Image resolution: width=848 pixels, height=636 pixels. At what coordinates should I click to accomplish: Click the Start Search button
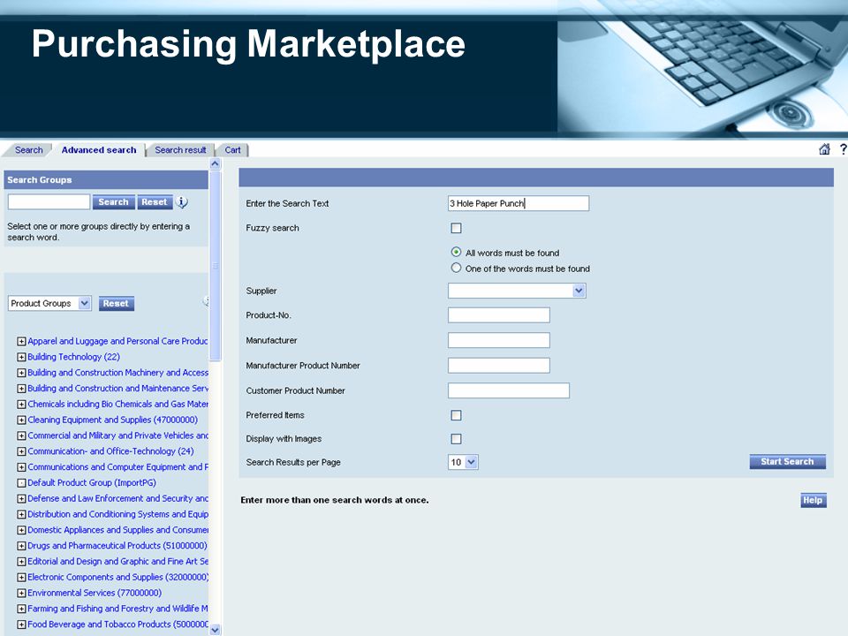point(787,461)
